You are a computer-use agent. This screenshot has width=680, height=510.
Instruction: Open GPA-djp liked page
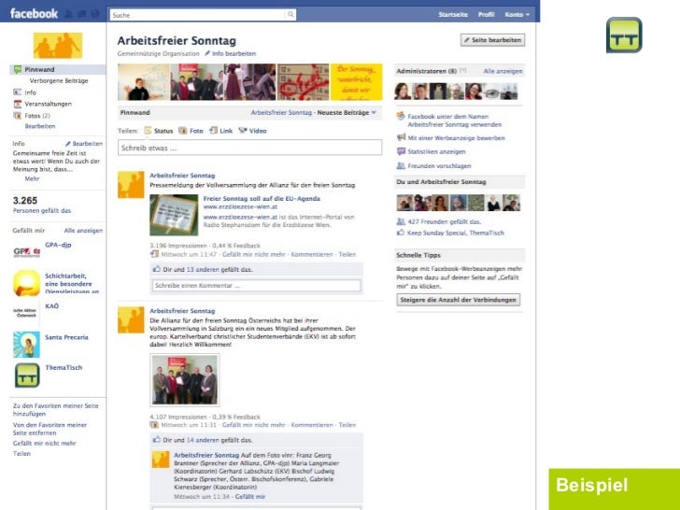point(58,245)
